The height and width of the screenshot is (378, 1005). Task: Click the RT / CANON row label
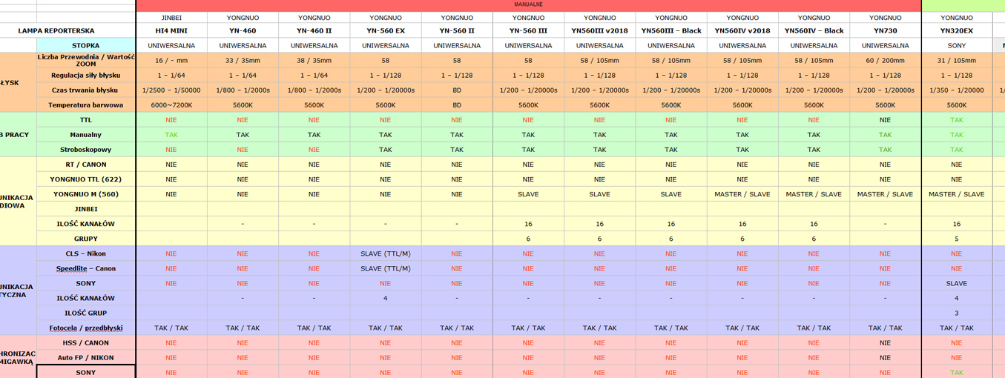tap(86, 165)
